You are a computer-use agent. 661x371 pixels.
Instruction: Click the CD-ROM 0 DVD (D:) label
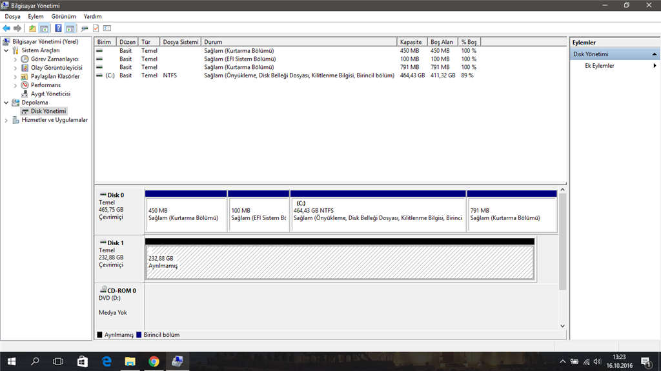pos(119,306)
